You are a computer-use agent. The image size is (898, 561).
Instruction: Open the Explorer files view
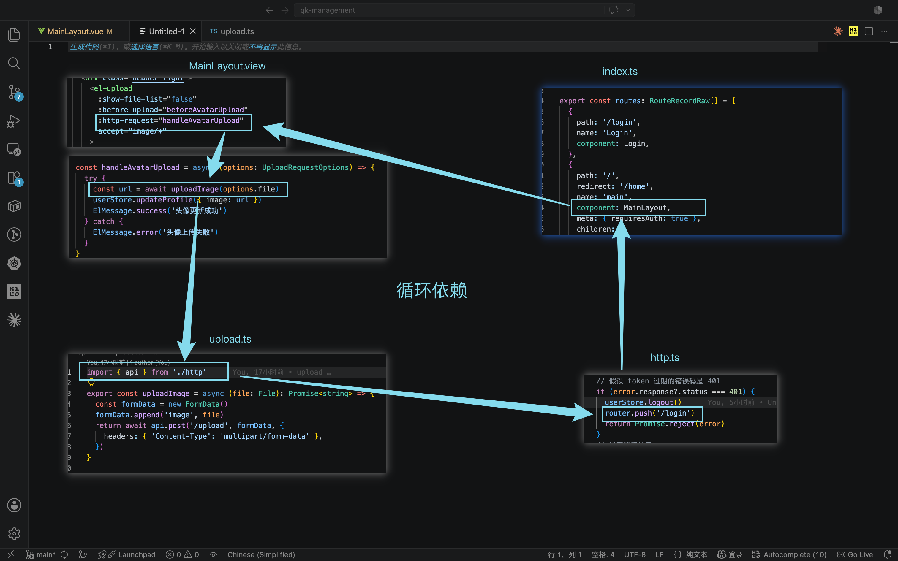pyautogui.click(x=14, y=35)
